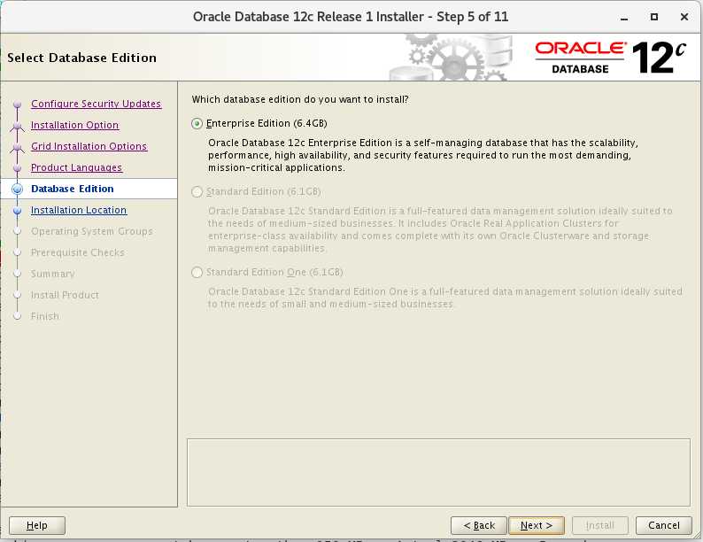Image resolution: width=703 pixels, height=542 pixels.
Task: Click the step marker beside Finish
Action: 17,316
